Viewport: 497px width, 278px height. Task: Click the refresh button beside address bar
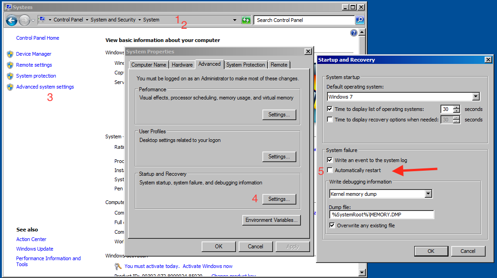pos(246,20)
